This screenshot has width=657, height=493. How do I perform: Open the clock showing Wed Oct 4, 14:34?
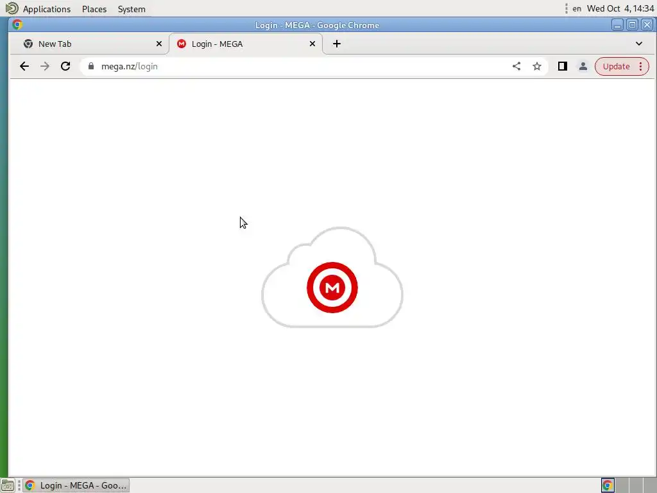[620, 9]
